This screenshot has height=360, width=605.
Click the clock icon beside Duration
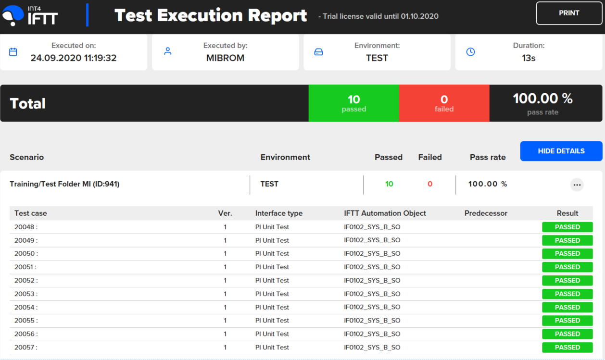(470, 52)
